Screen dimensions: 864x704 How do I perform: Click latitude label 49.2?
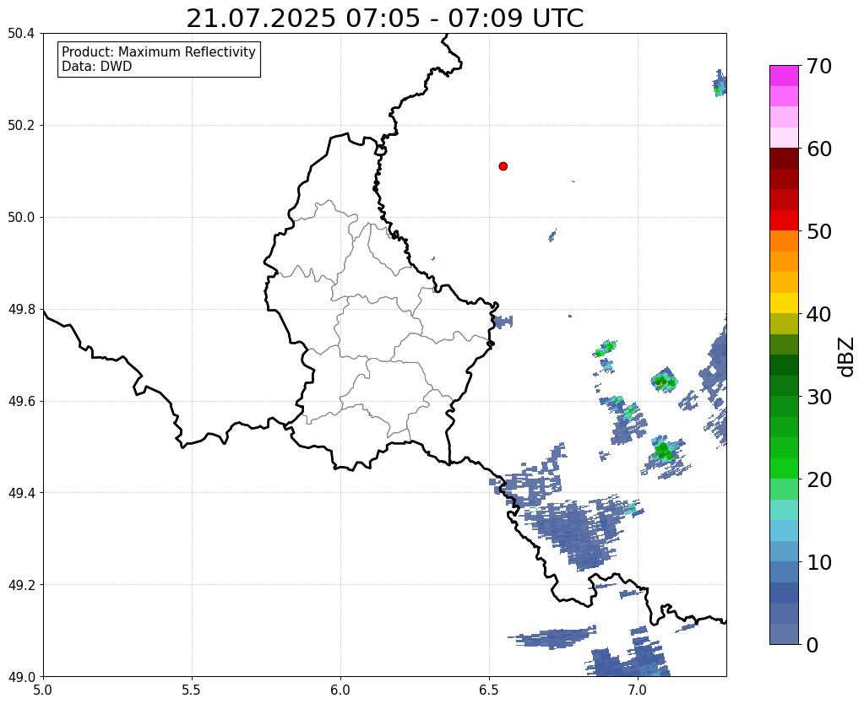[x=21, y=585]
